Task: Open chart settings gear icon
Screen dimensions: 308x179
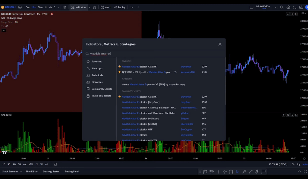Action: [288, 7]
